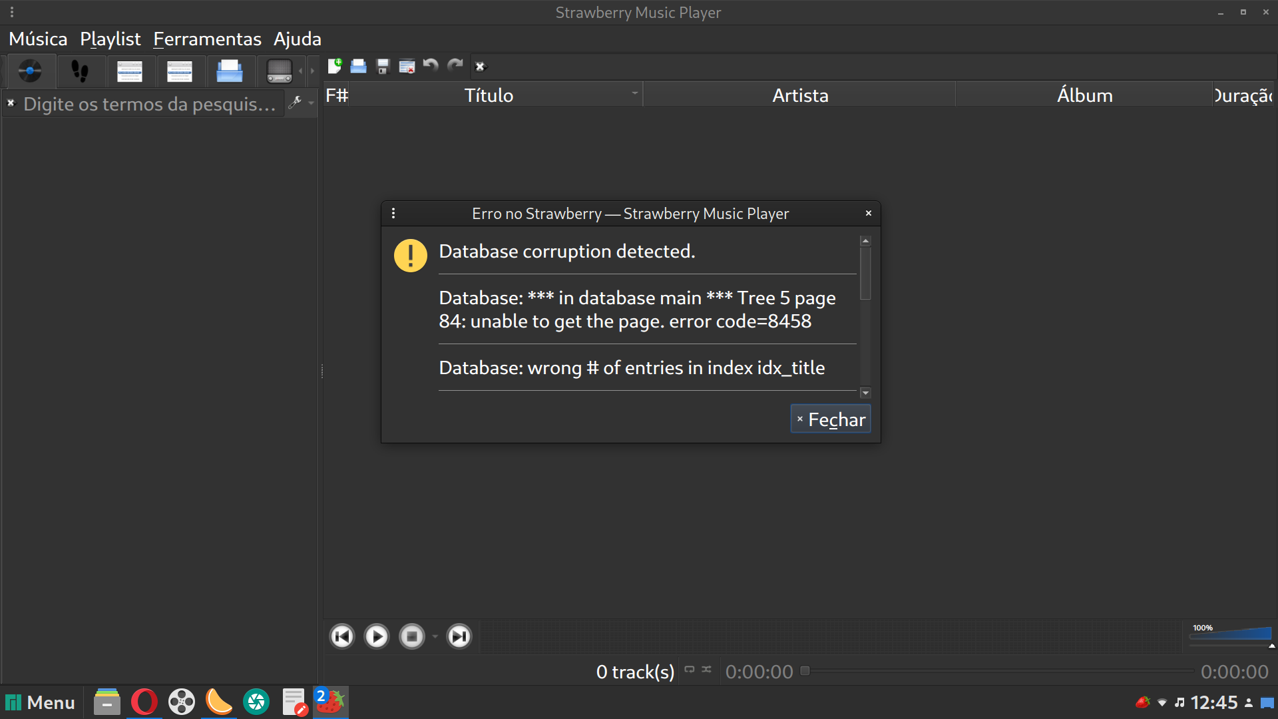Screen dimensions: 1278x719
Task: Click the track position seek slider handle
Action: click(805, 671)
